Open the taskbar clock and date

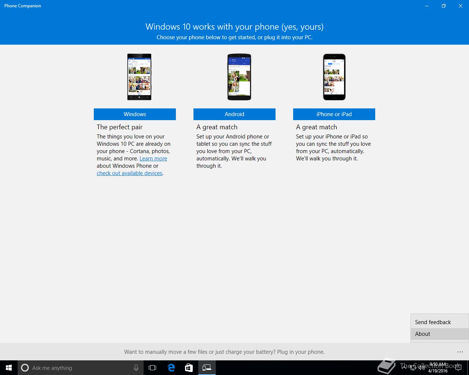click(438, 368)
